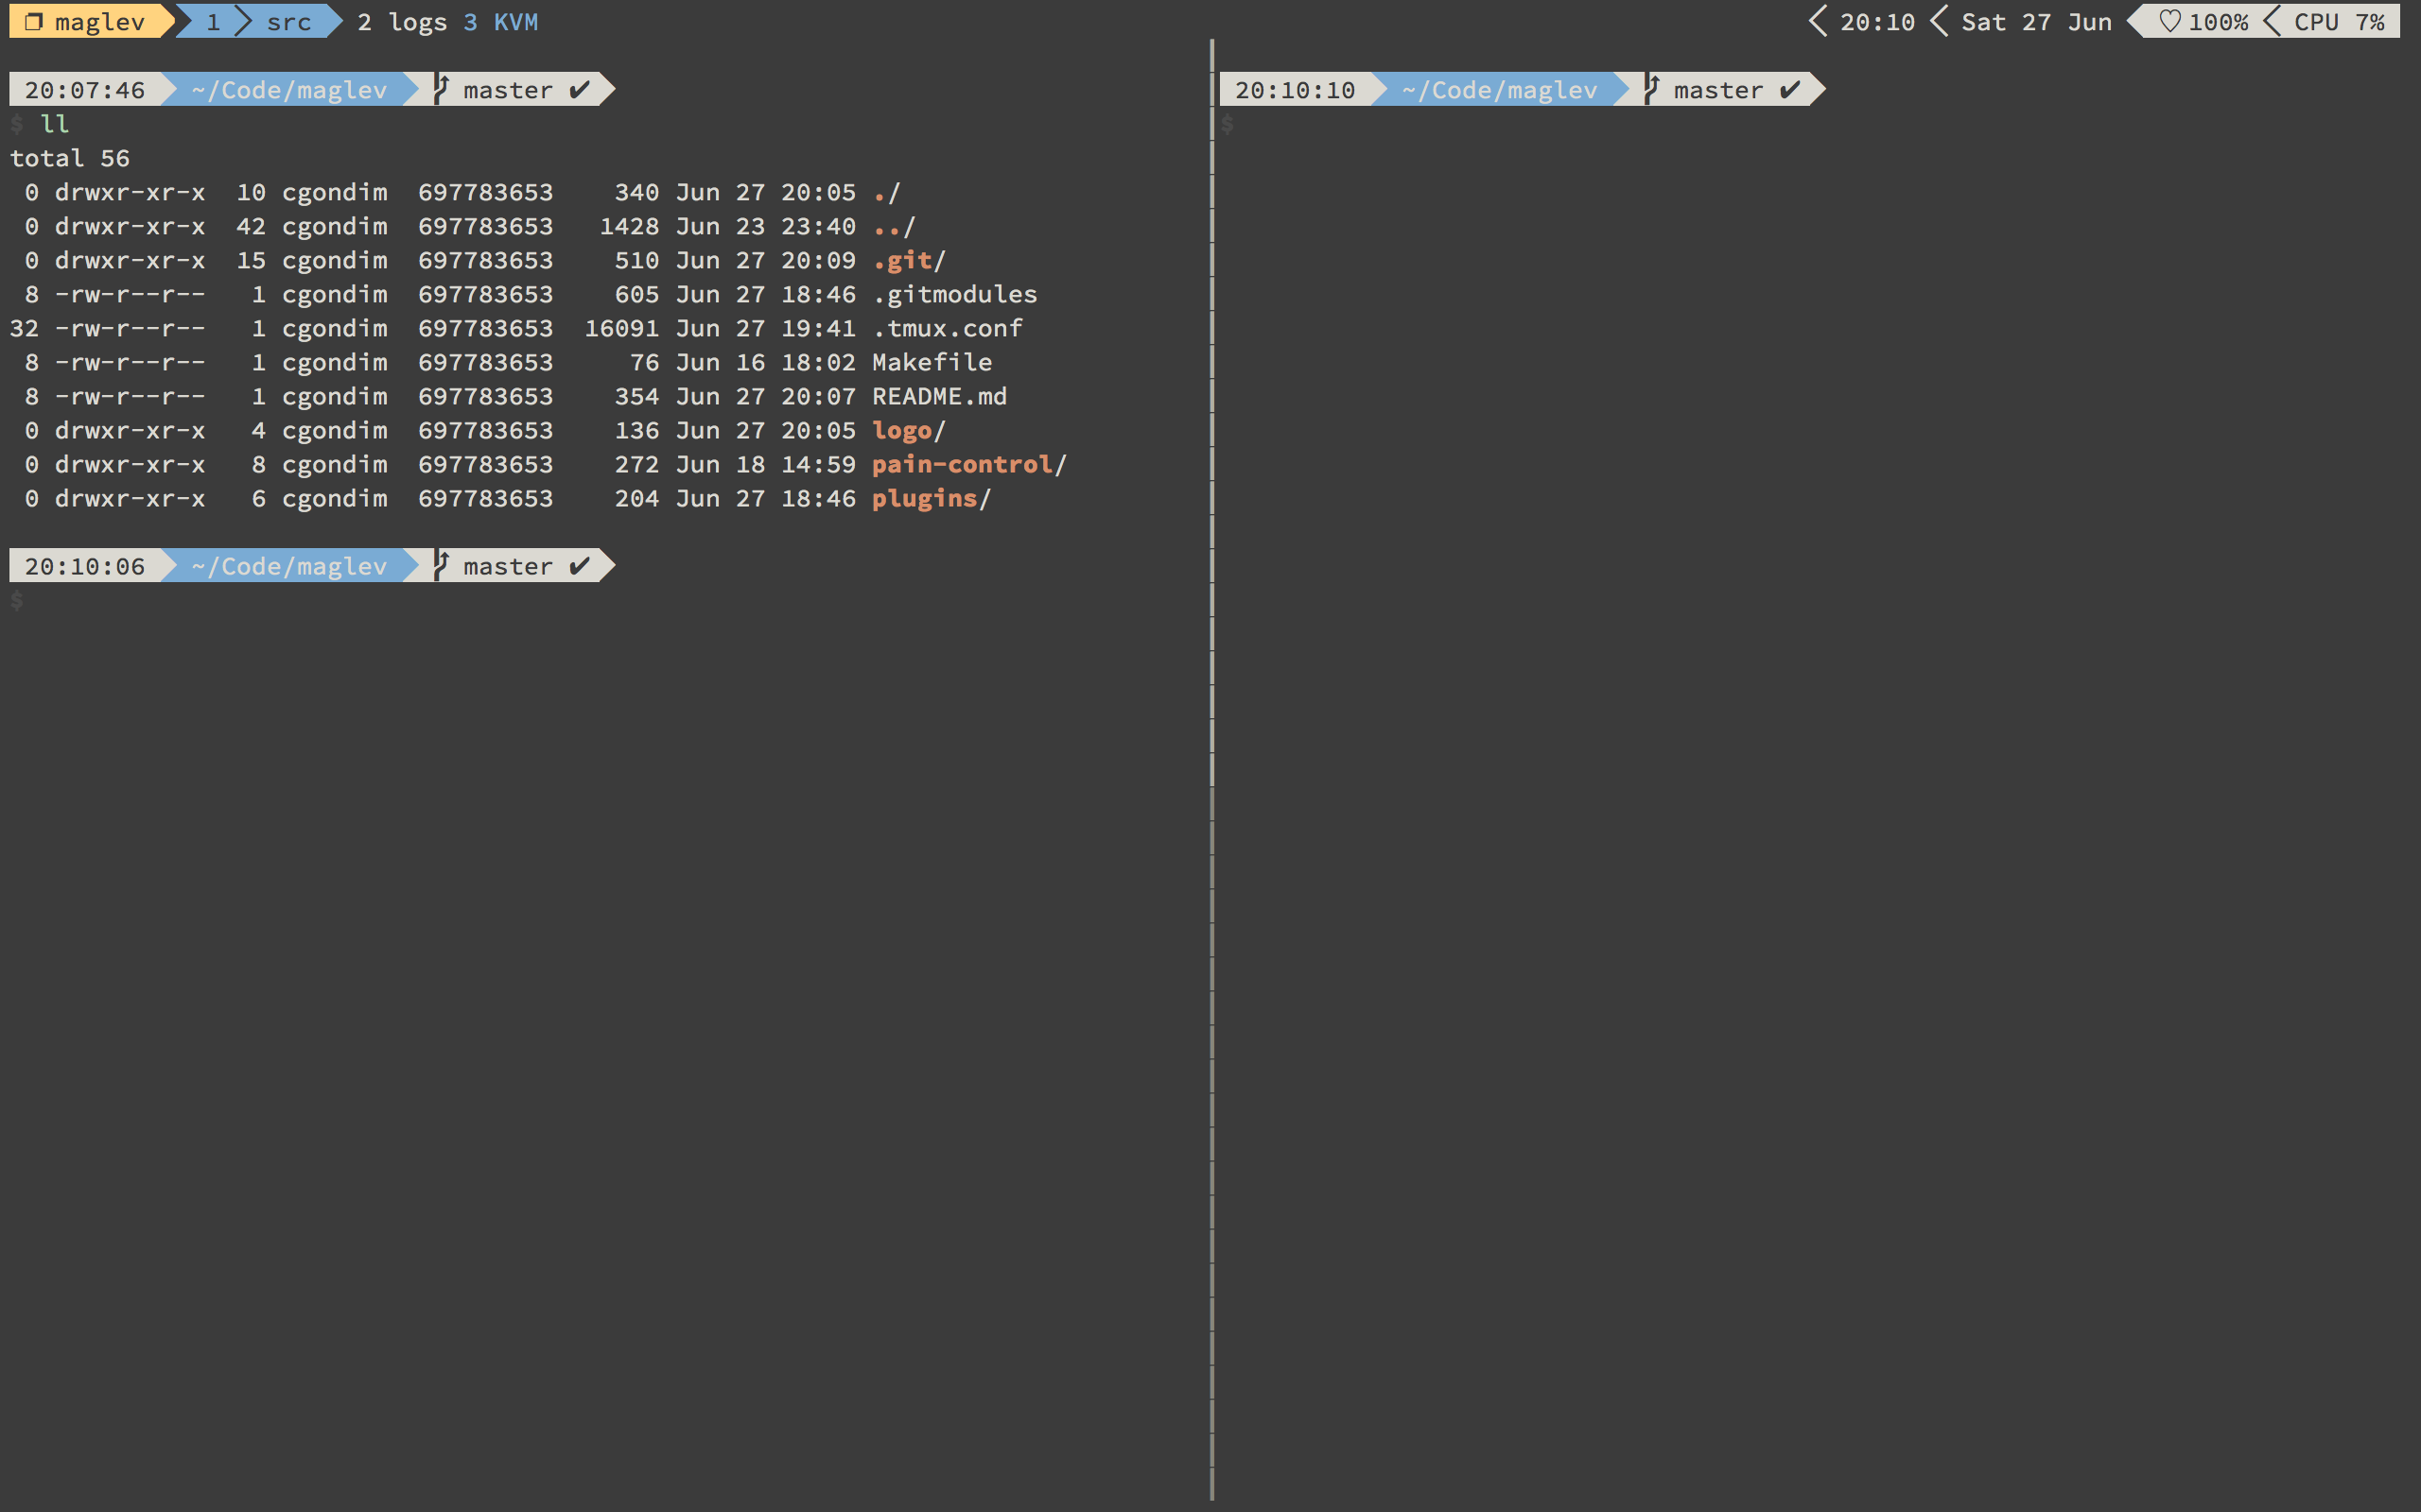Click the README.md file name
The width and height of the screenshot is (2421, 1512).
pyautogui.click(x=938, y=396)
